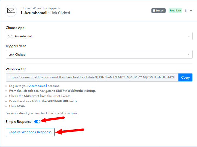Click the Instant badge
Viewport: 197px width, 147px height.
[x=159, y=11]
